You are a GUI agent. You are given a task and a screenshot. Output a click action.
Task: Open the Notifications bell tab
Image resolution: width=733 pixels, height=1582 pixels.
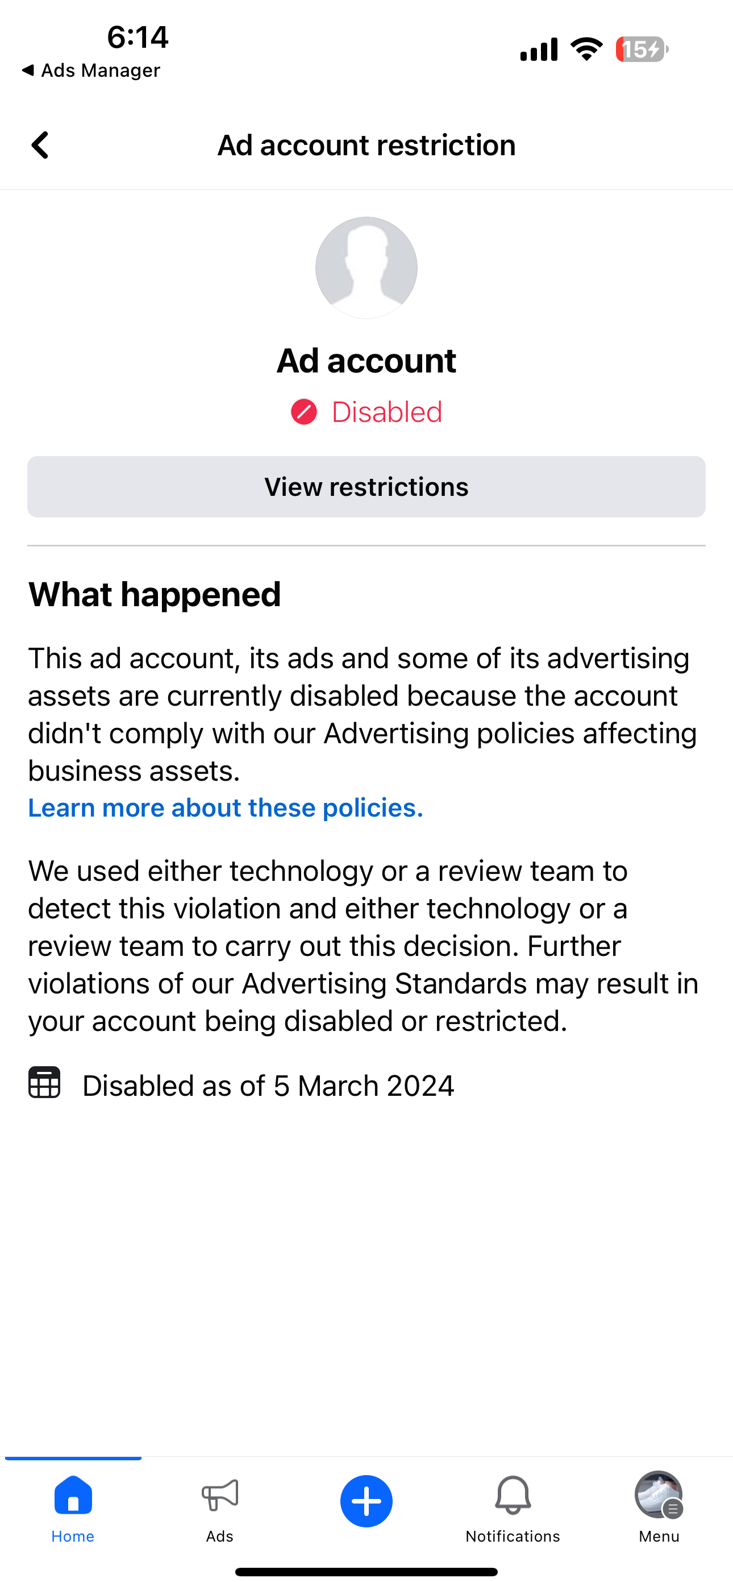point(513,1508)
